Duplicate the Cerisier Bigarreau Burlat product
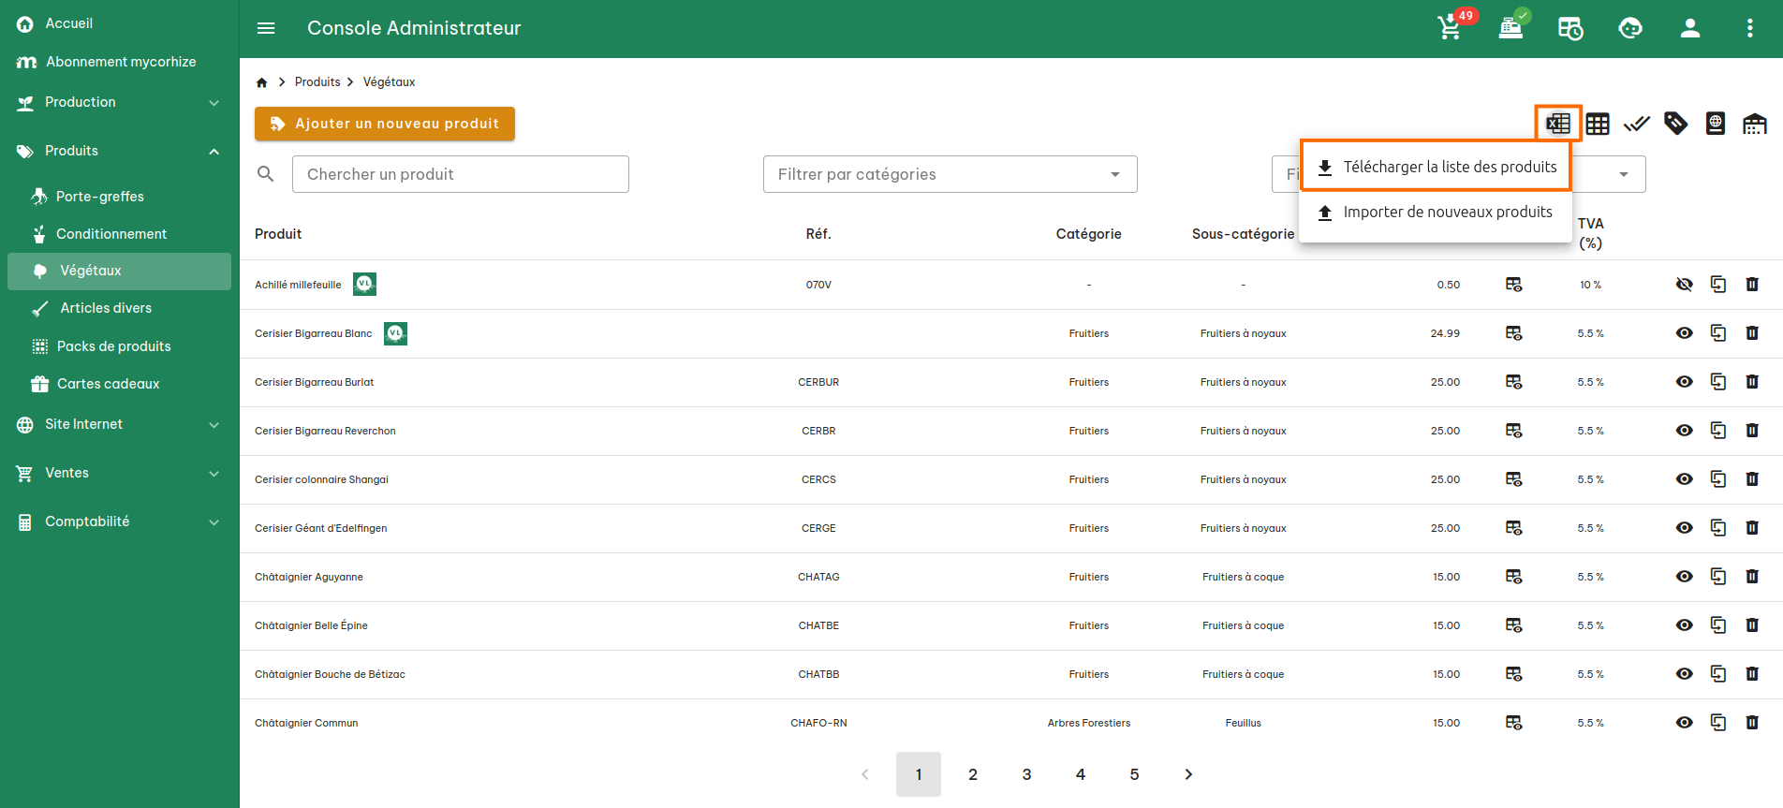This screenshot has height=808, width=1783. [1718, 382]
